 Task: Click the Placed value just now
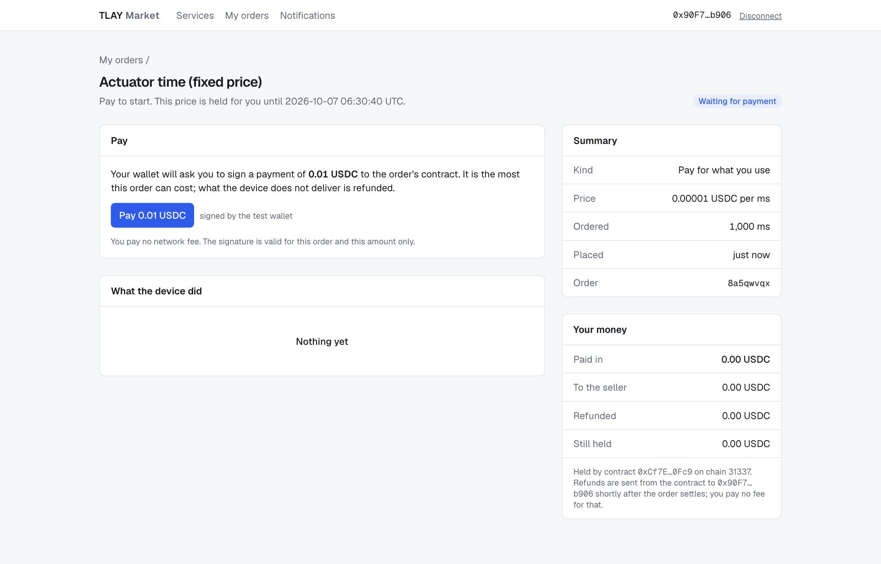point(751,255)
